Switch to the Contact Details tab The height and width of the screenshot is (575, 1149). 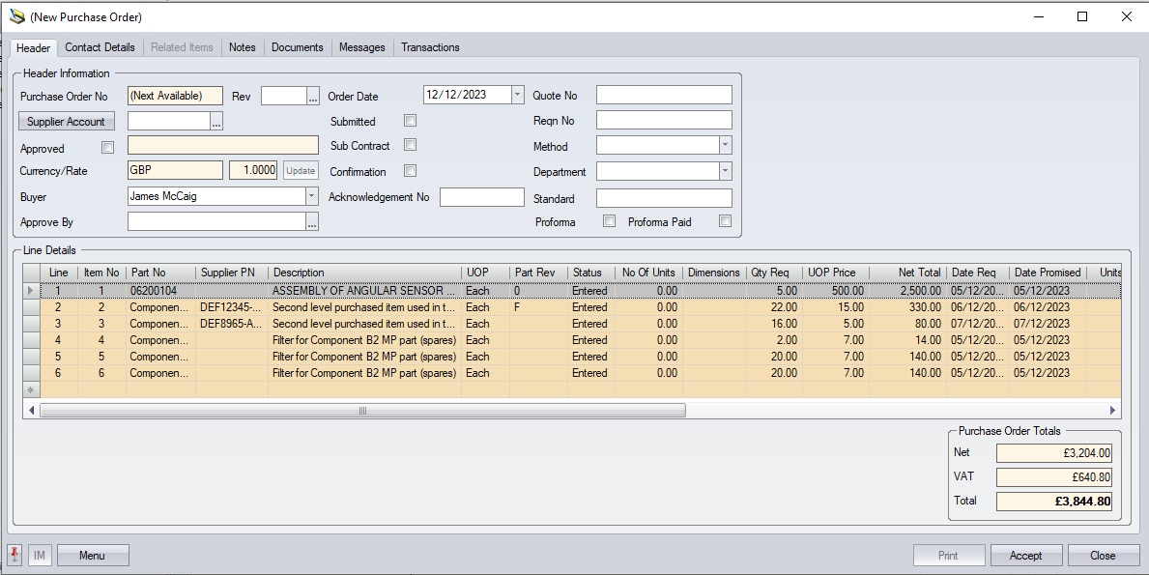point(100,47)
